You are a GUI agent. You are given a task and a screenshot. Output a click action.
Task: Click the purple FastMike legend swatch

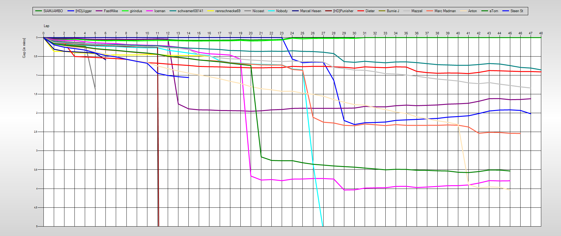[x=99, y=11]
